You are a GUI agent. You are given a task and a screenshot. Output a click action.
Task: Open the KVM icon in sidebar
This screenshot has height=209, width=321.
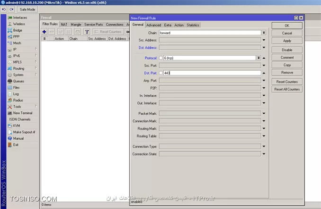(x=10, y=126)
